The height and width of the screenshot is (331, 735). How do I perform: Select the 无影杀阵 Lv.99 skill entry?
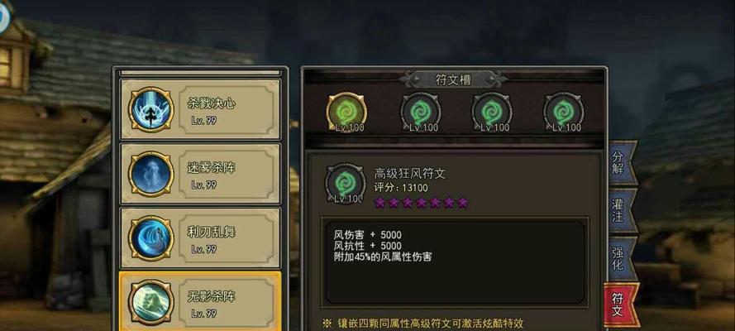click(201, 301)
